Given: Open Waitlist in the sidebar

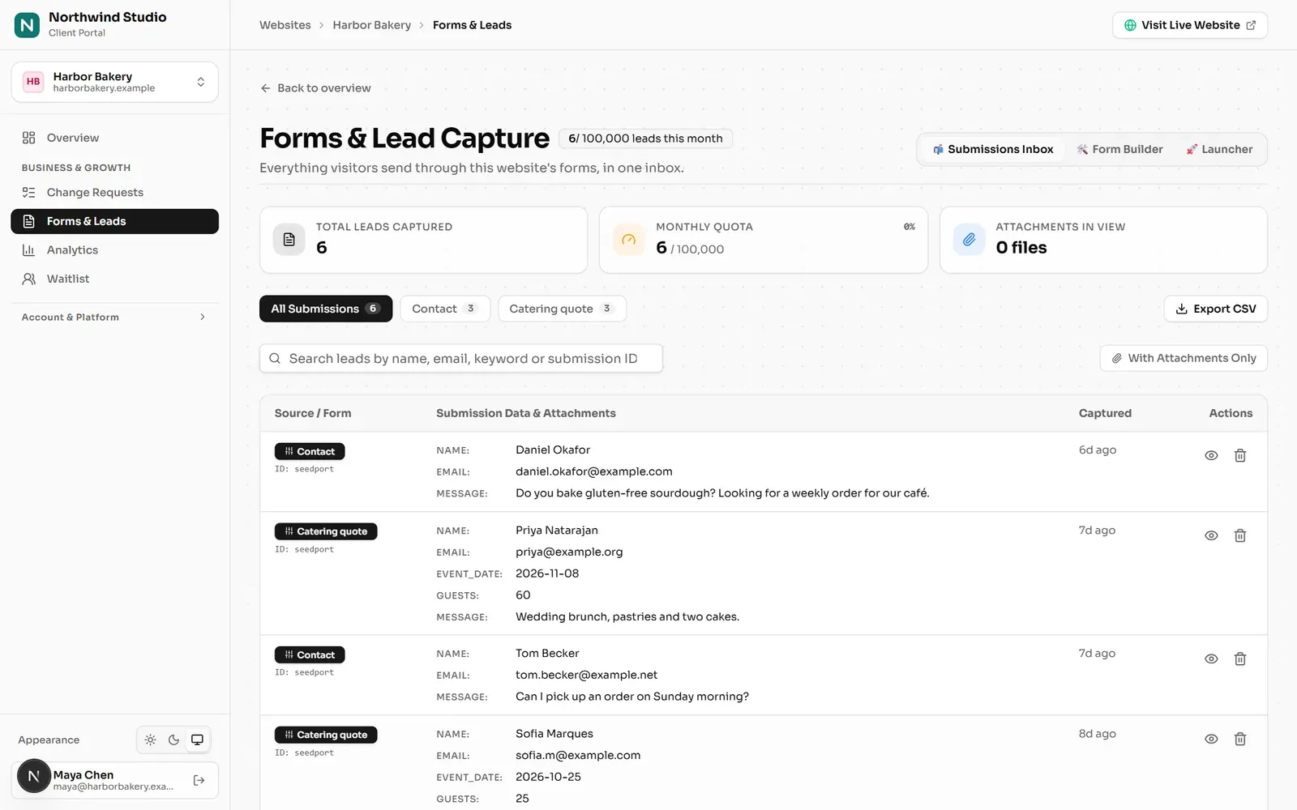Looking at the screenshot, I should pyautogui.click(x=114, y=279).
